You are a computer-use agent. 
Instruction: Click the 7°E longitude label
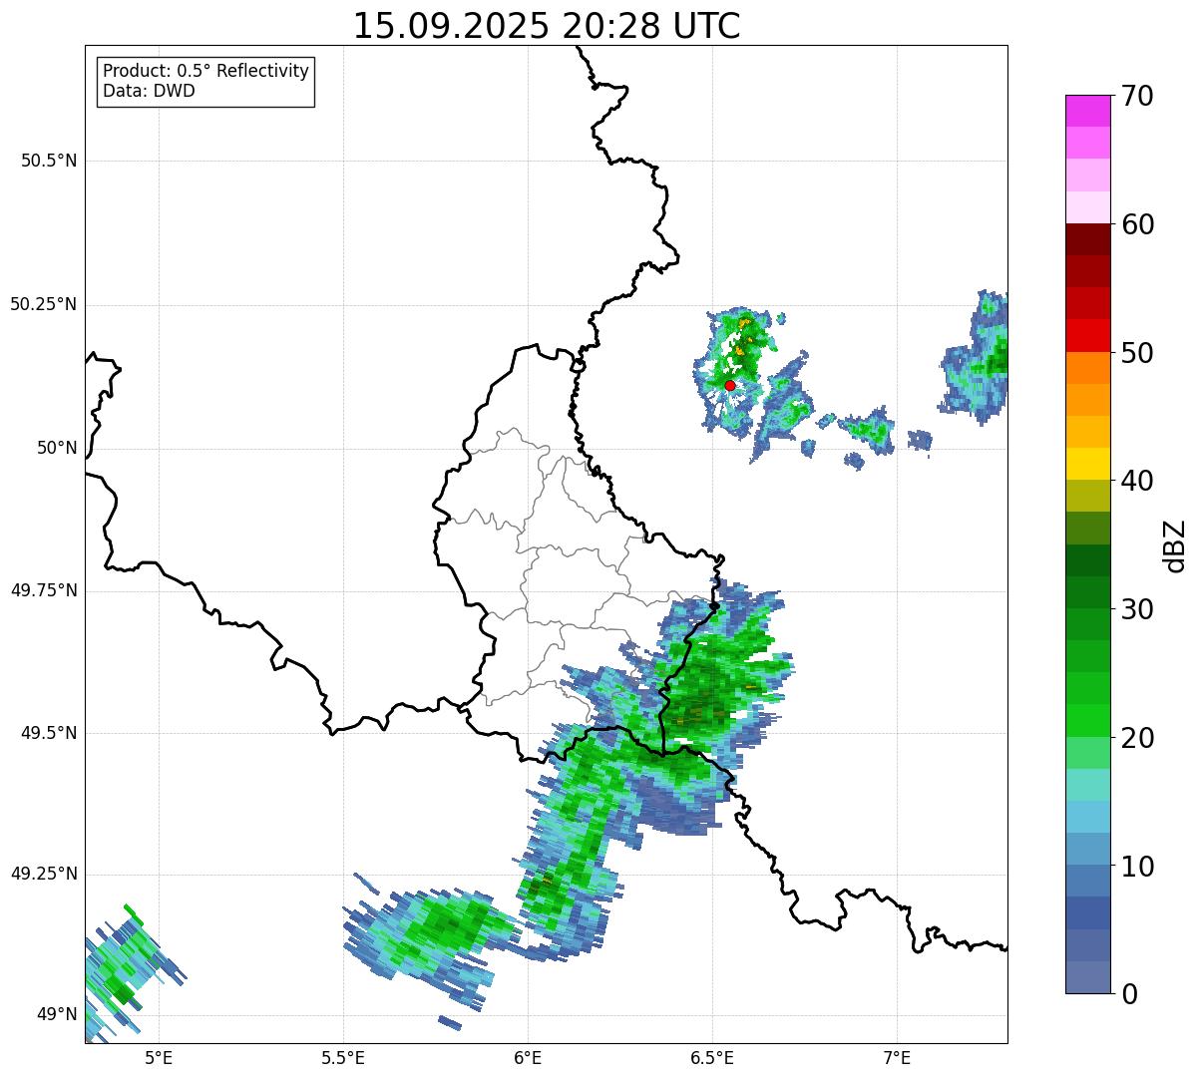click(897, 1057)
